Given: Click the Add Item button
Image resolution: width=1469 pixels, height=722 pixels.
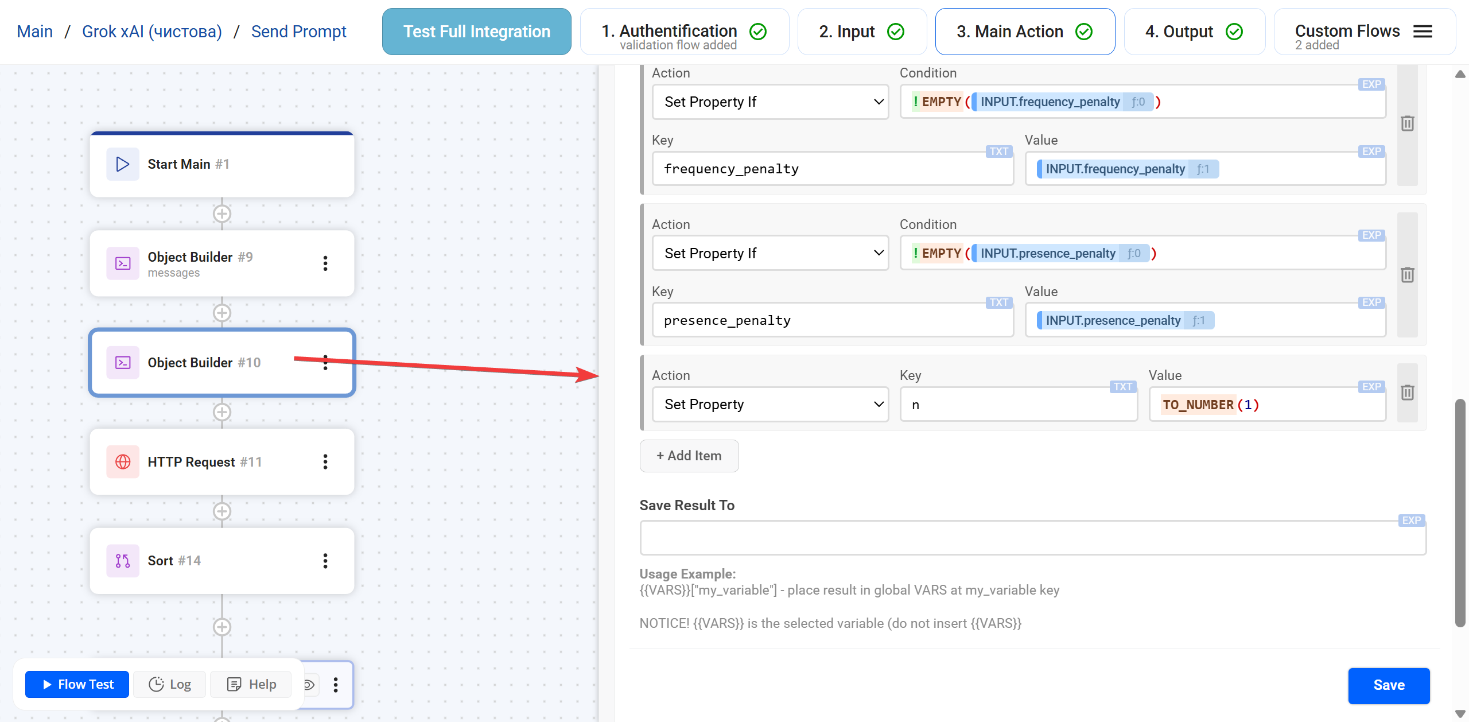Looking at the screenshot, I should point(689,455).
